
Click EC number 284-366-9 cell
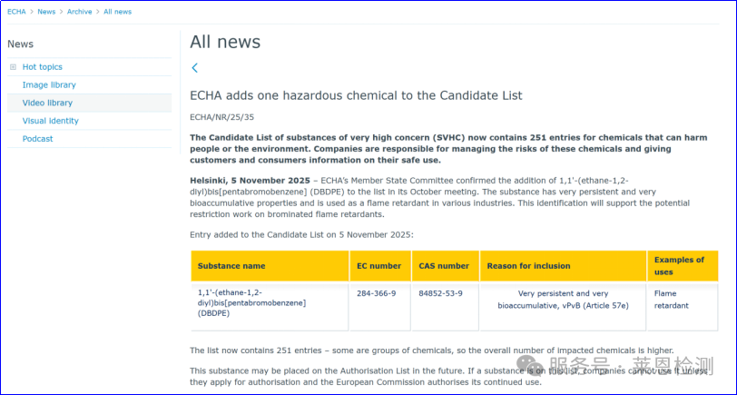point(376,293)
